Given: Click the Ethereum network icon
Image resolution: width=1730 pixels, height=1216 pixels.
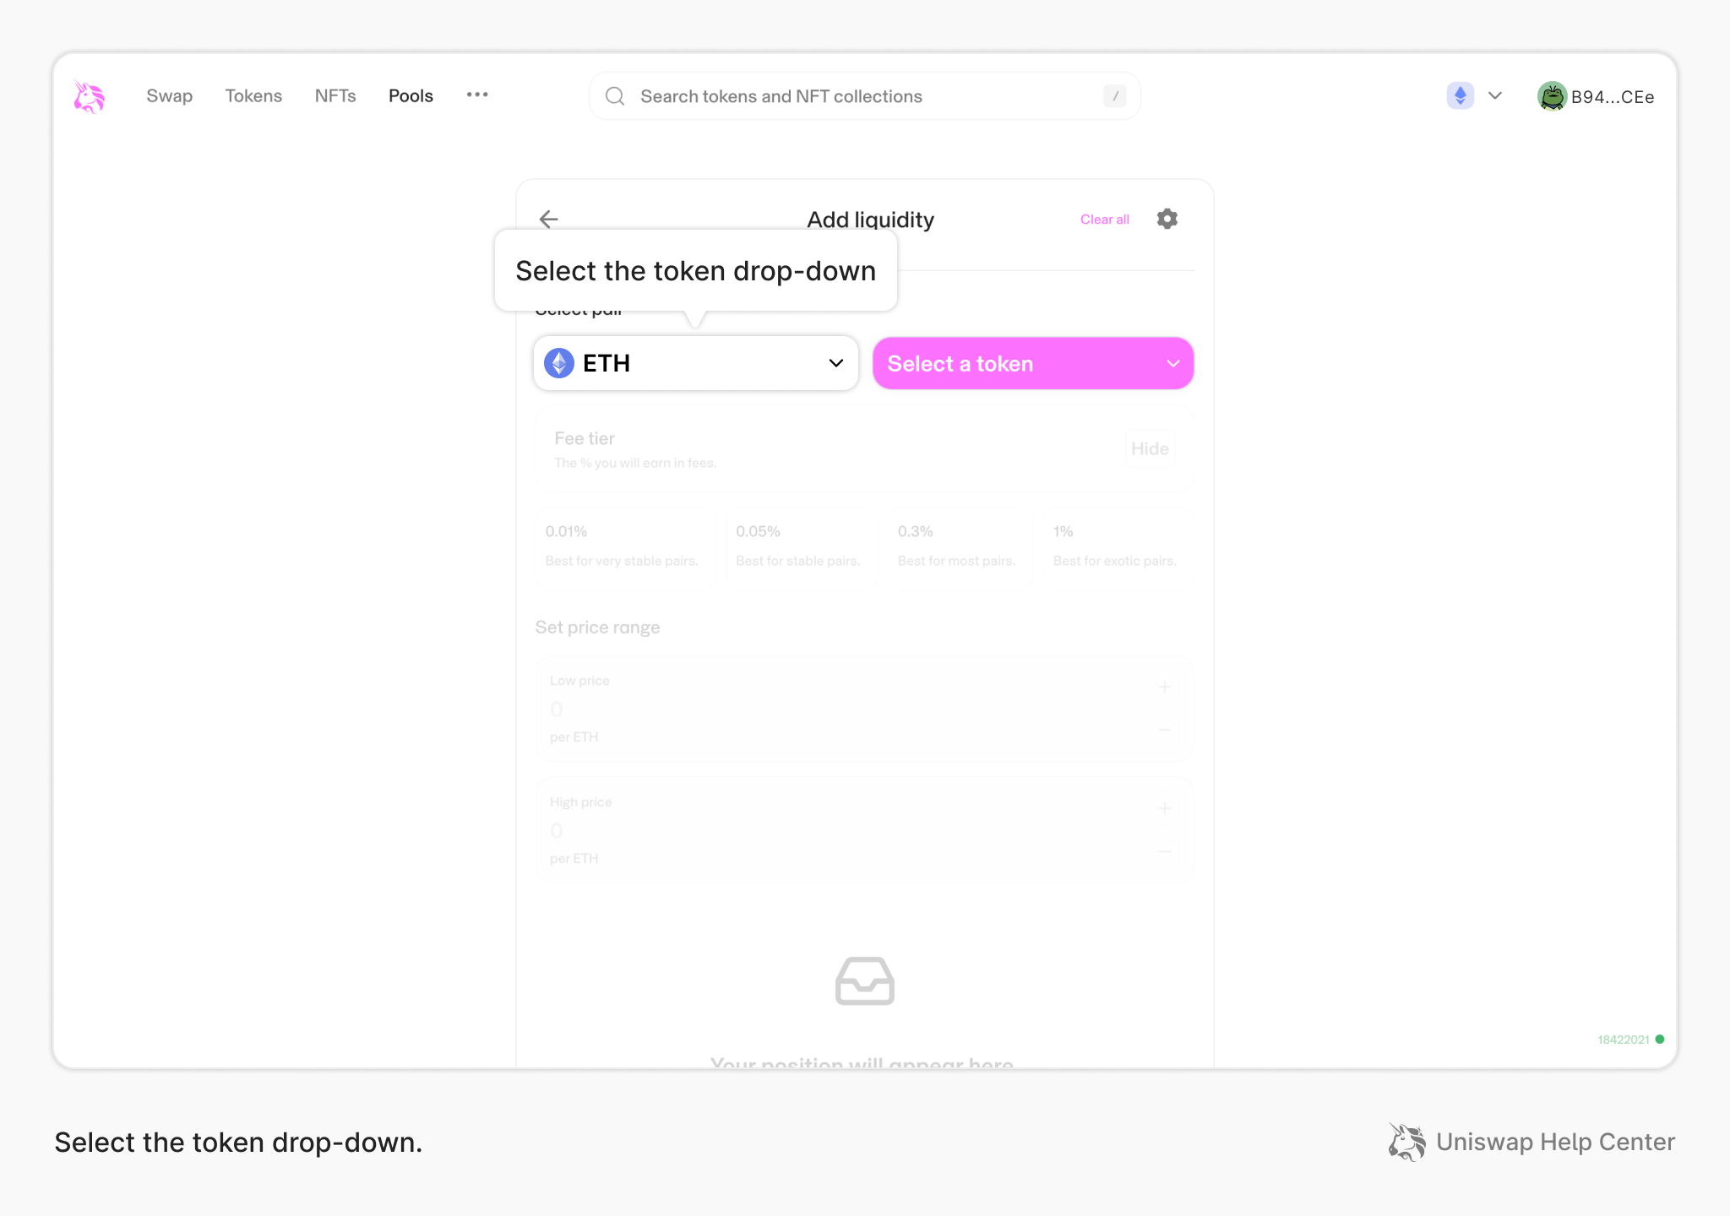Looking at the screenshot, I should (x=1460, y=95).
